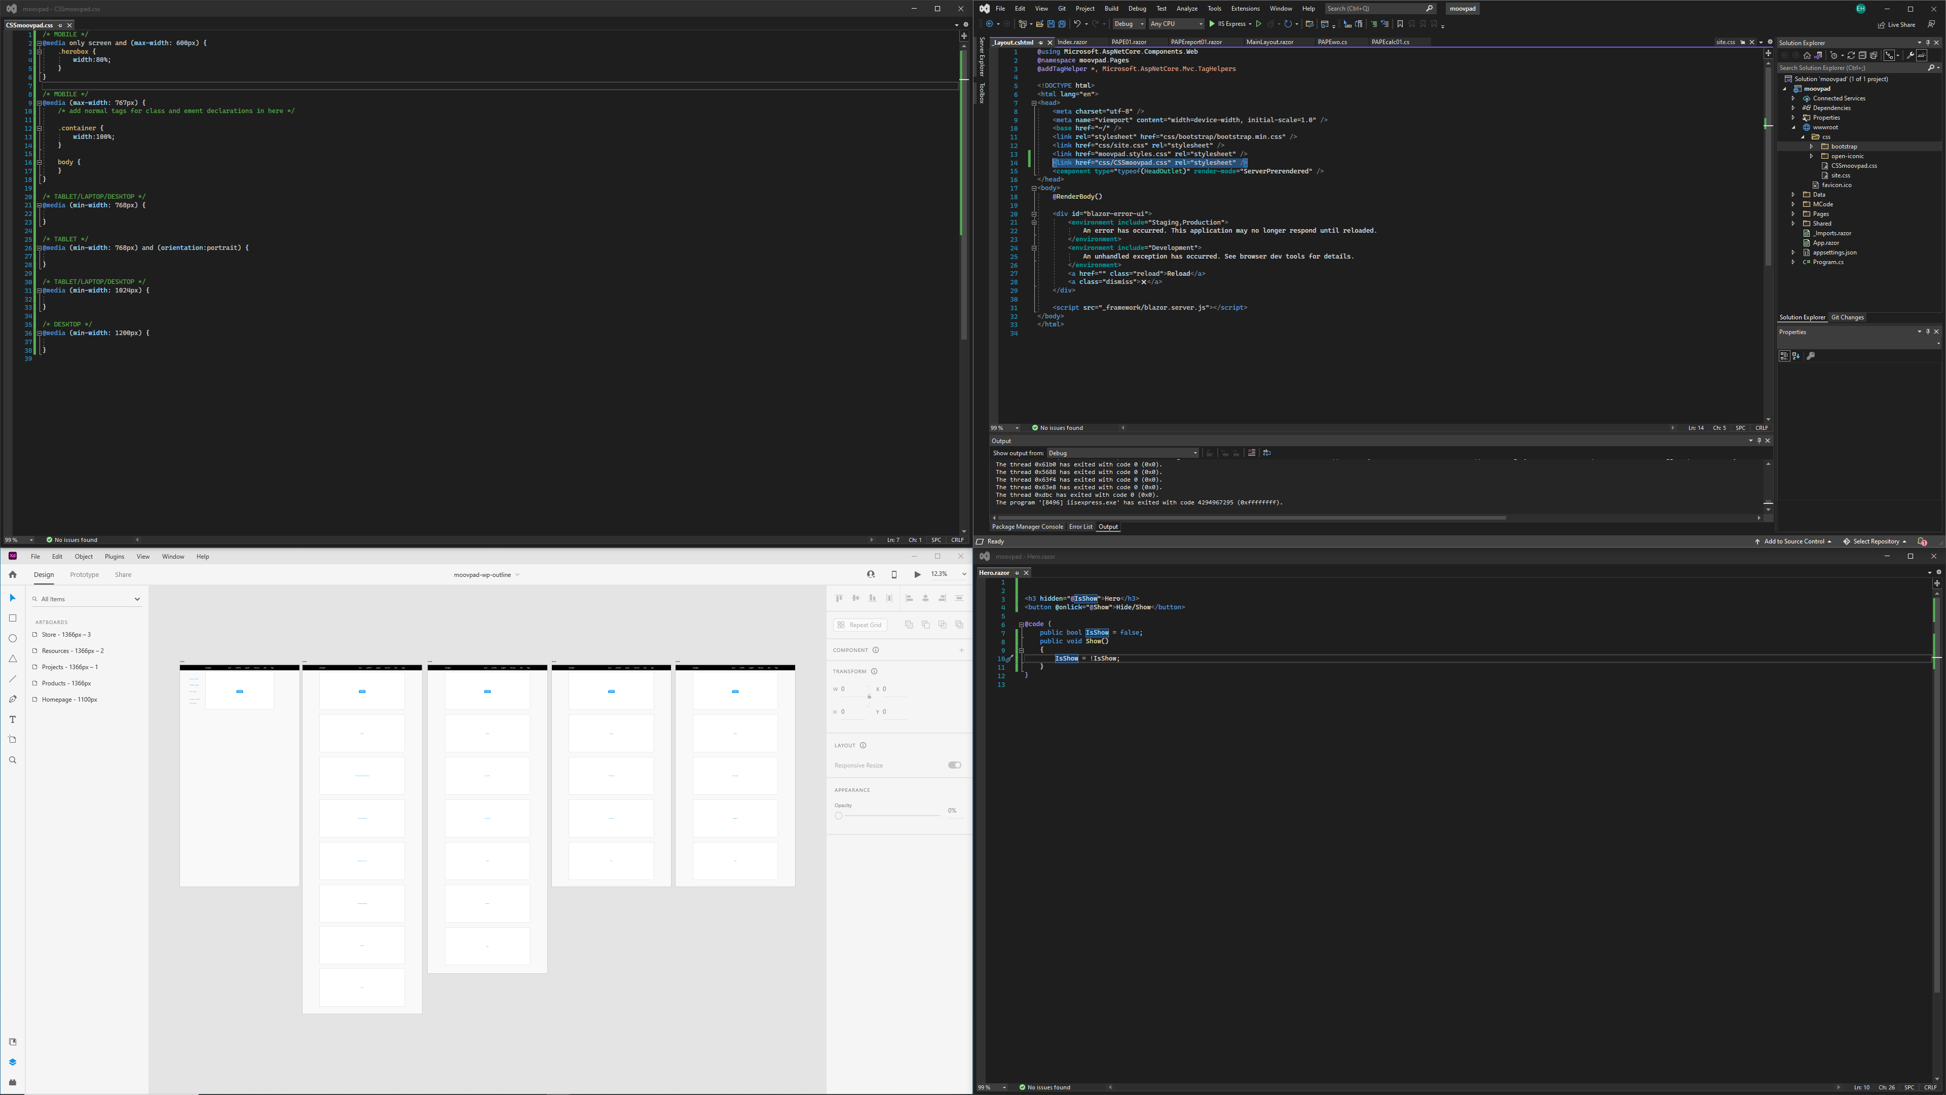Image resolution: width=1946 pixels, height=1095 pixels.
Task: Open the Build menu in Visual Studio
Action: (1111, 8)
